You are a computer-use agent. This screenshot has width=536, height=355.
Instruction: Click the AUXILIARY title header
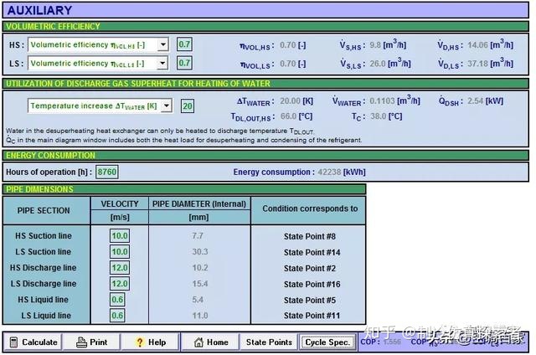coord(39,10)
